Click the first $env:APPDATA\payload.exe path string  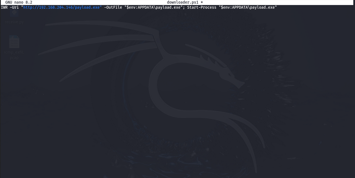click(153, 7)
